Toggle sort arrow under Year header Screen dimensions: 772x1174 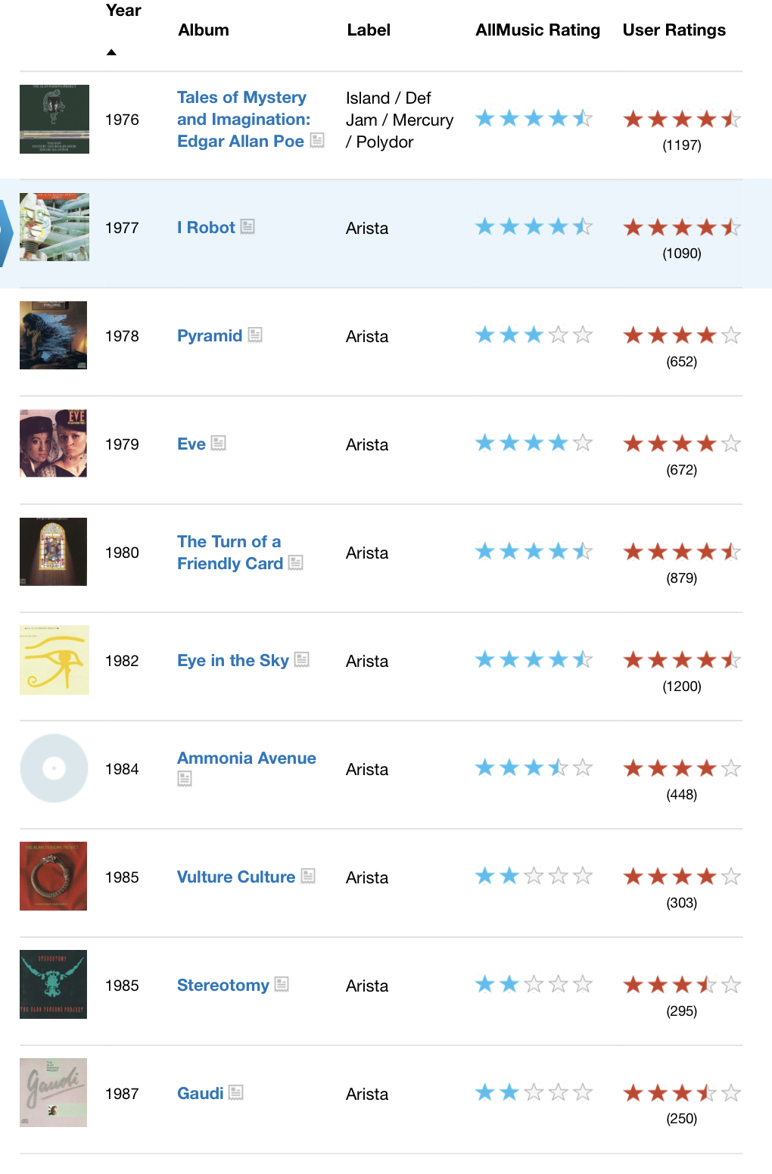point(111,52)
